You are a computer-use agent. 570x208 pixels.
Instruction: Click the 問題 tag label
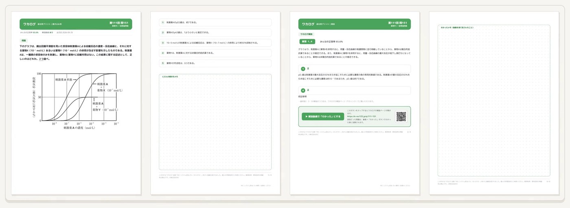click(24, 41)
